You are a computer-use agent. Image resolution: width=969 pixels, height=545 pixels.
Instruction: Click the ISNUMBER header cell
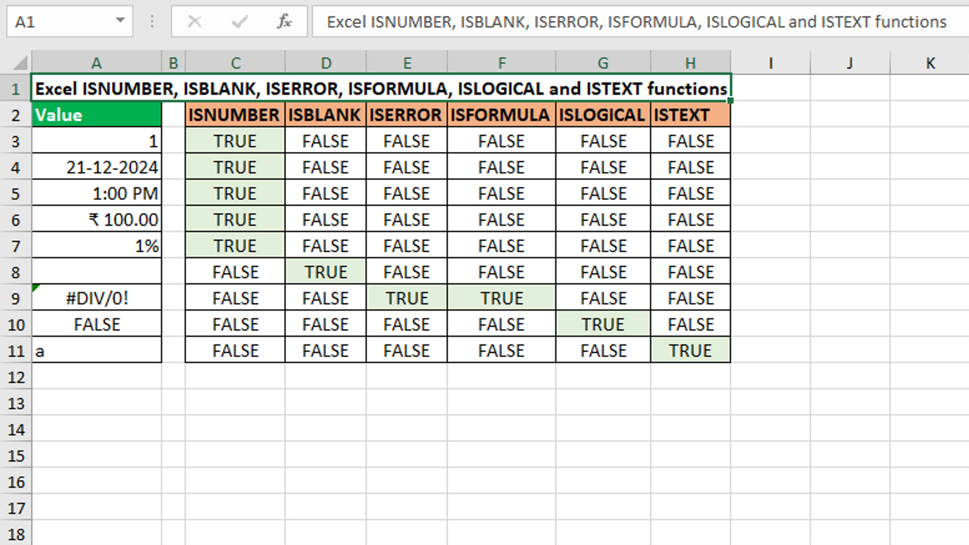click(x=235, y=115)
